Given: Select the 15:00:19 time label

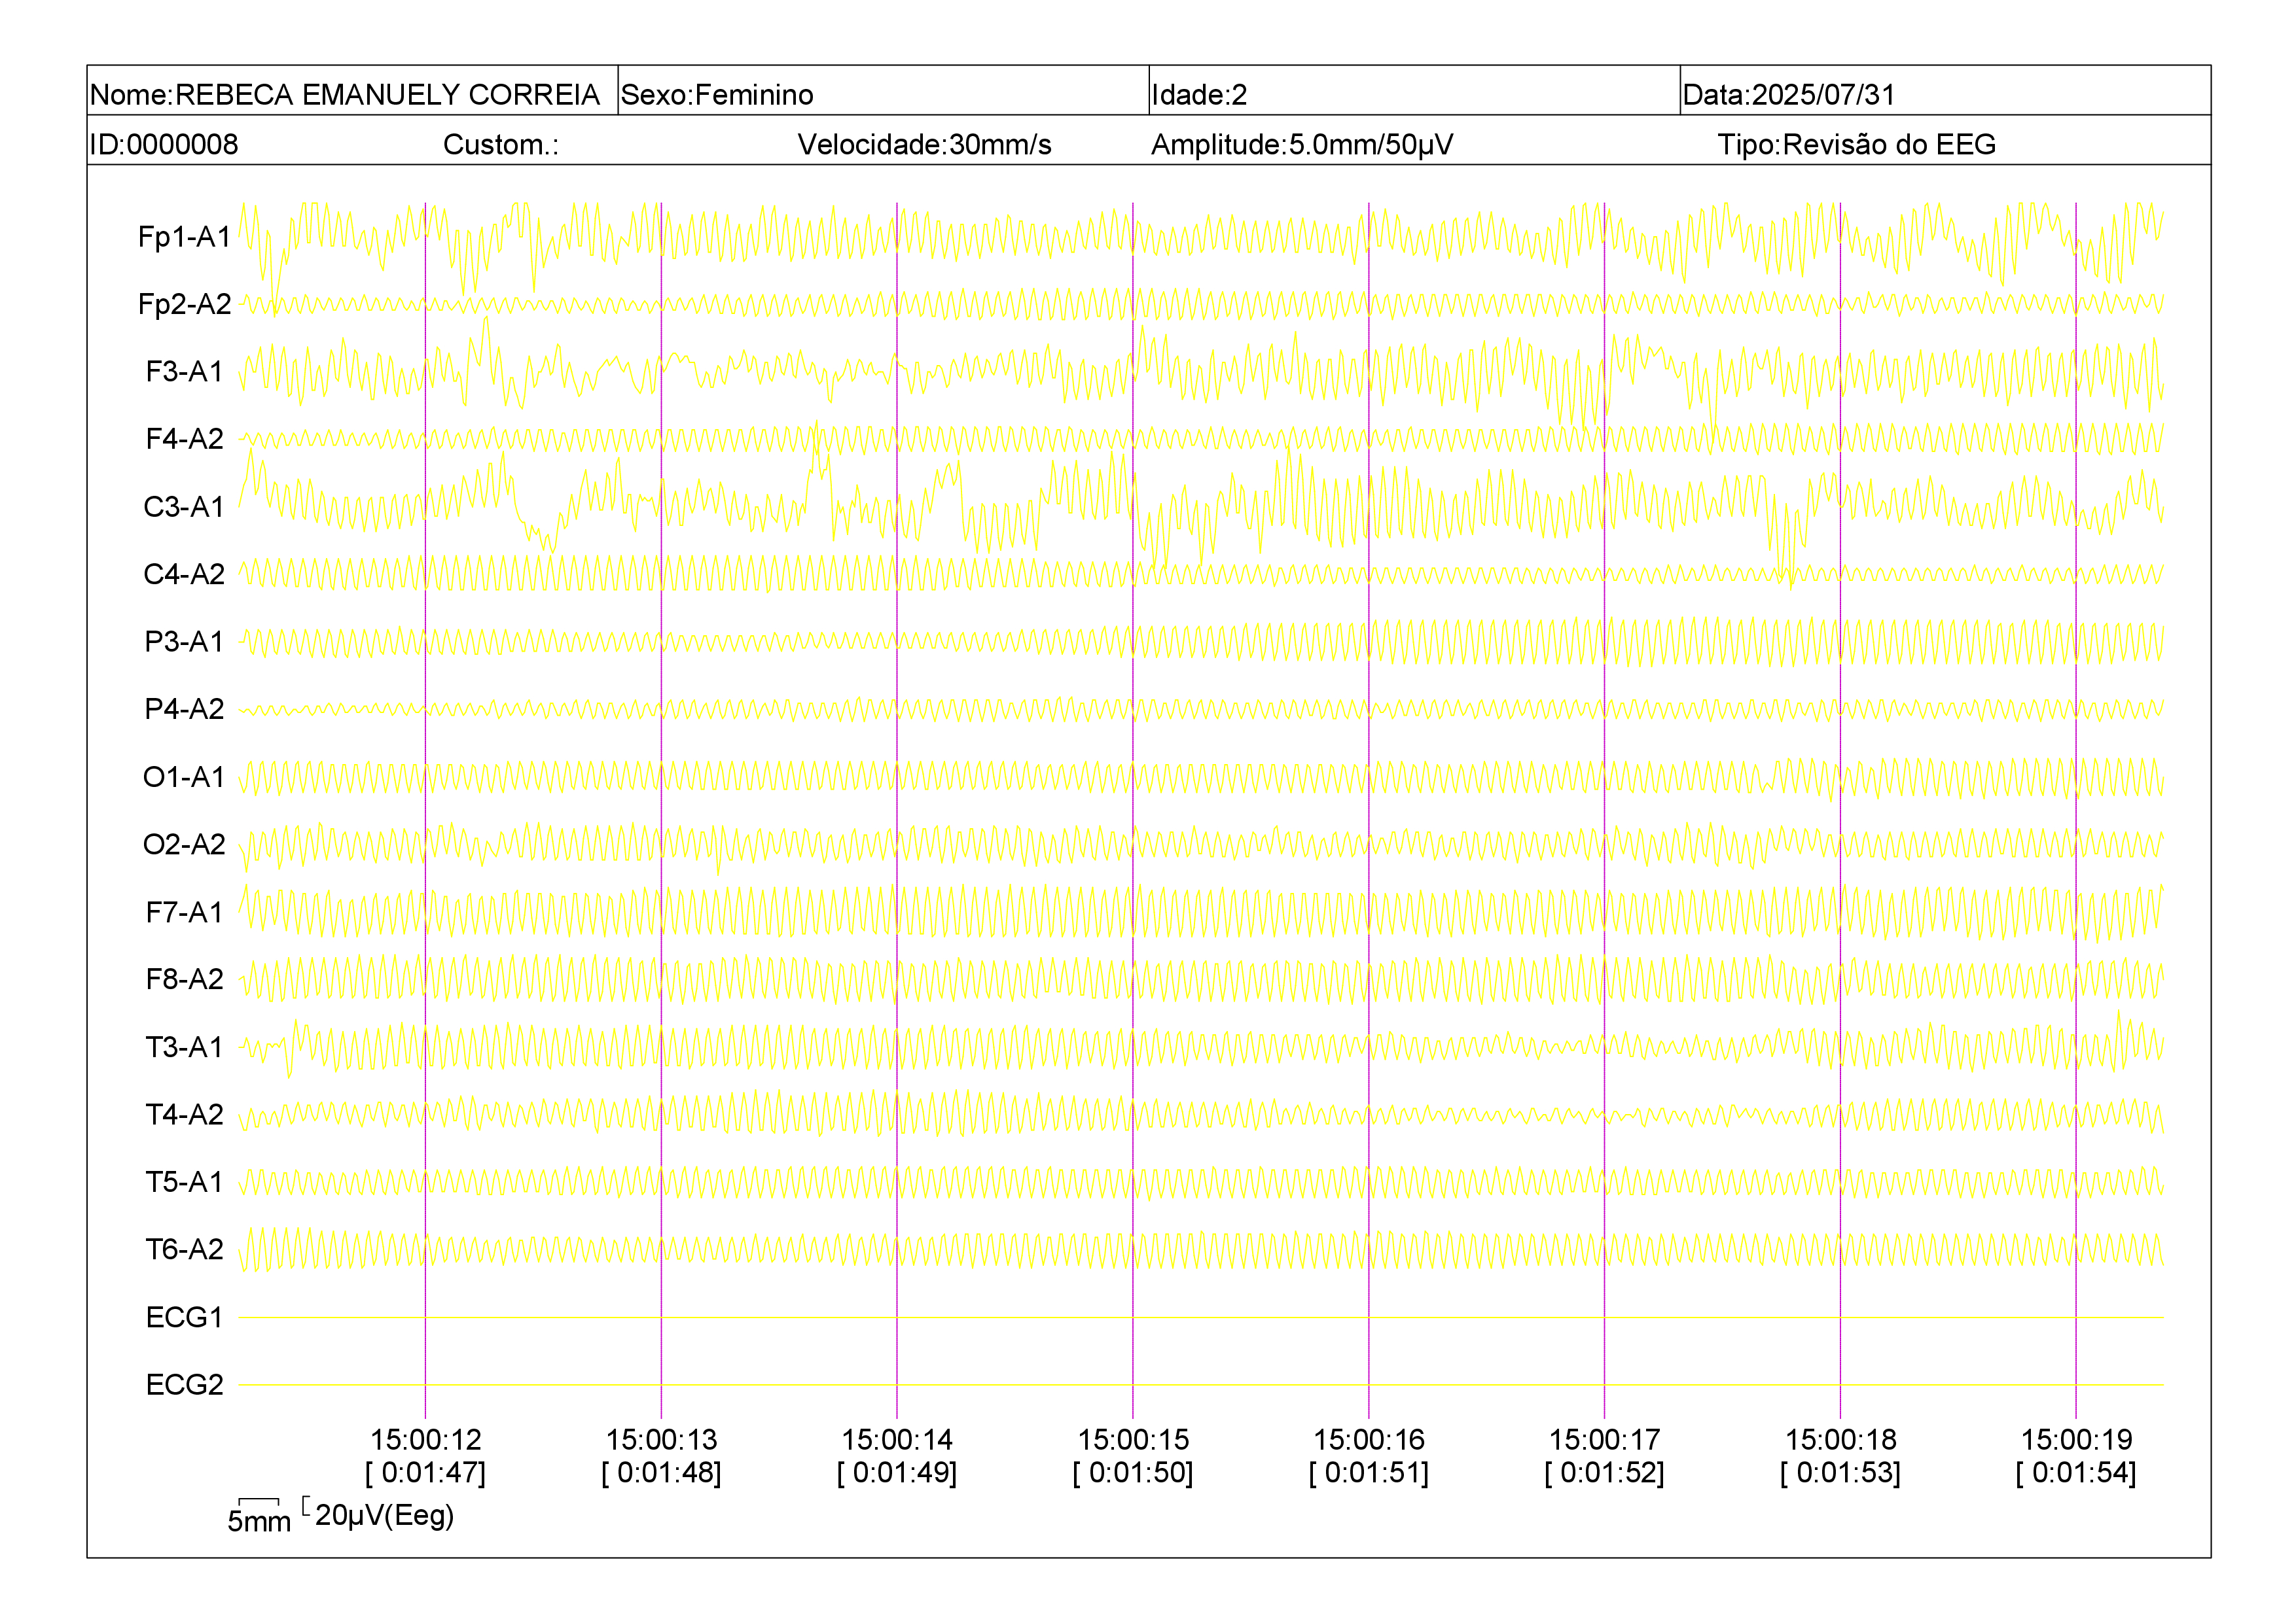Looking at the screenshot, I should [2077, 1440].
